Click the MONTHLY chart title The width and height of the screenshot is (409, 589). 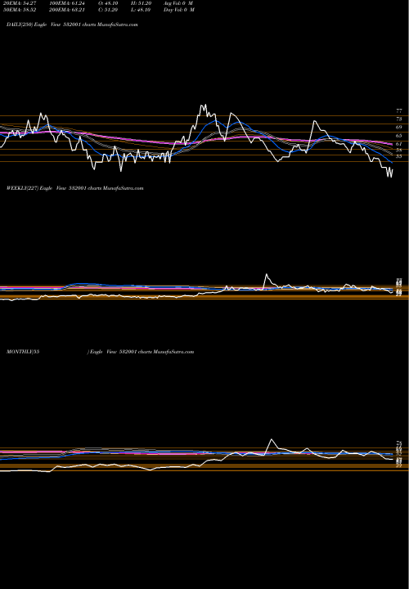pos(100,352)
